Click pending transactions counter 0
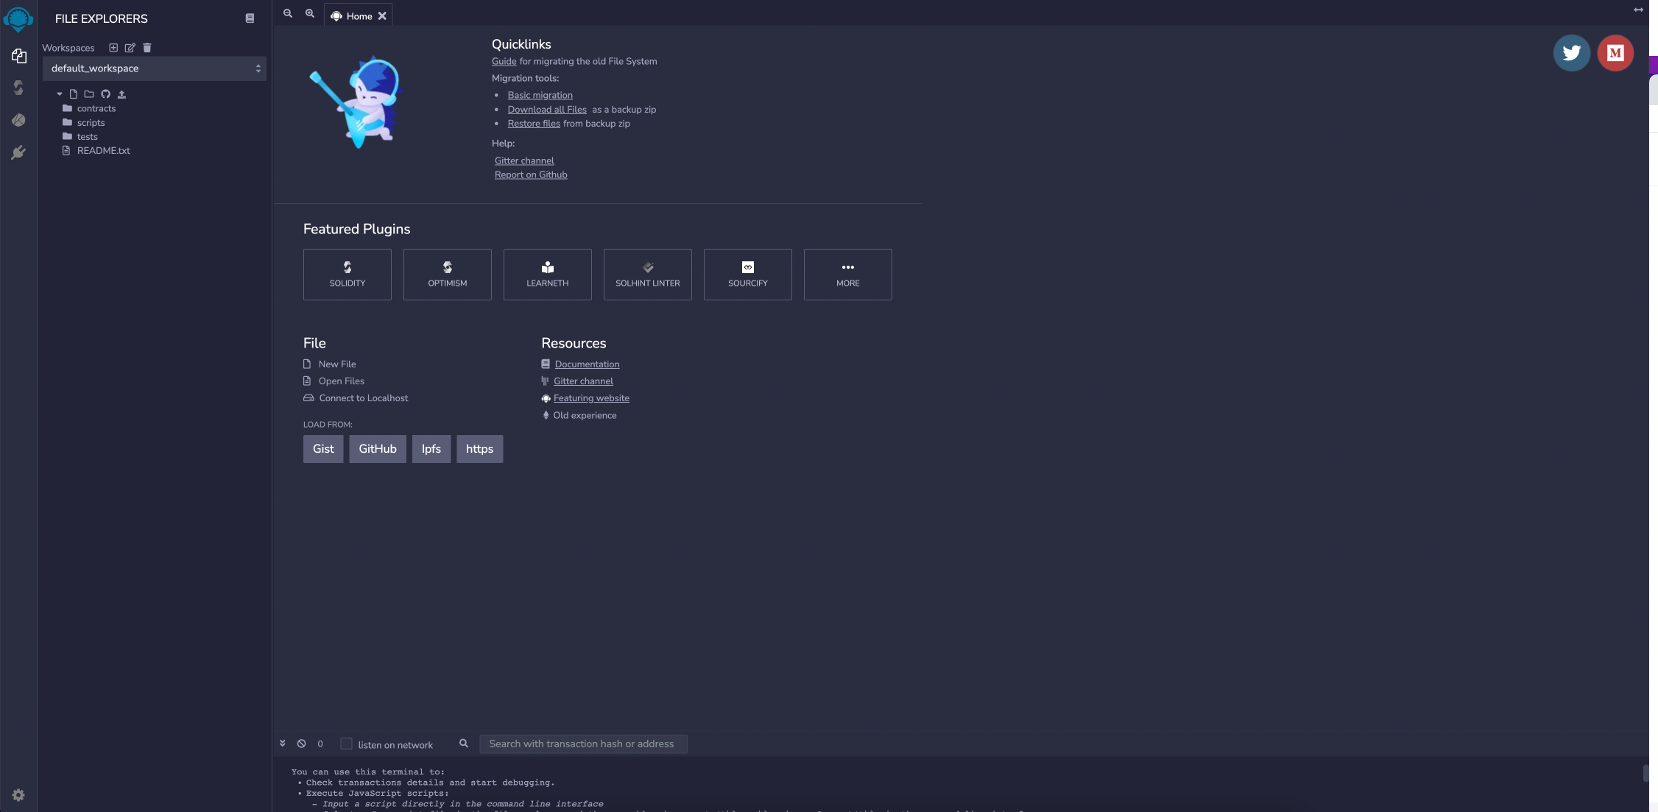 click(x=320, y=744)
